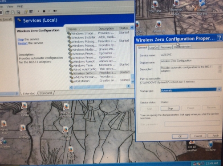Click the Stop Service square toolbar icon
This screenshot has width=223, height=166.
pos(44,11)
